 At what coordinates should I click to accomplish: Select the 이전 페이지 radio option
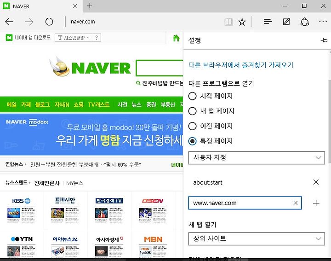pos(192,126)
